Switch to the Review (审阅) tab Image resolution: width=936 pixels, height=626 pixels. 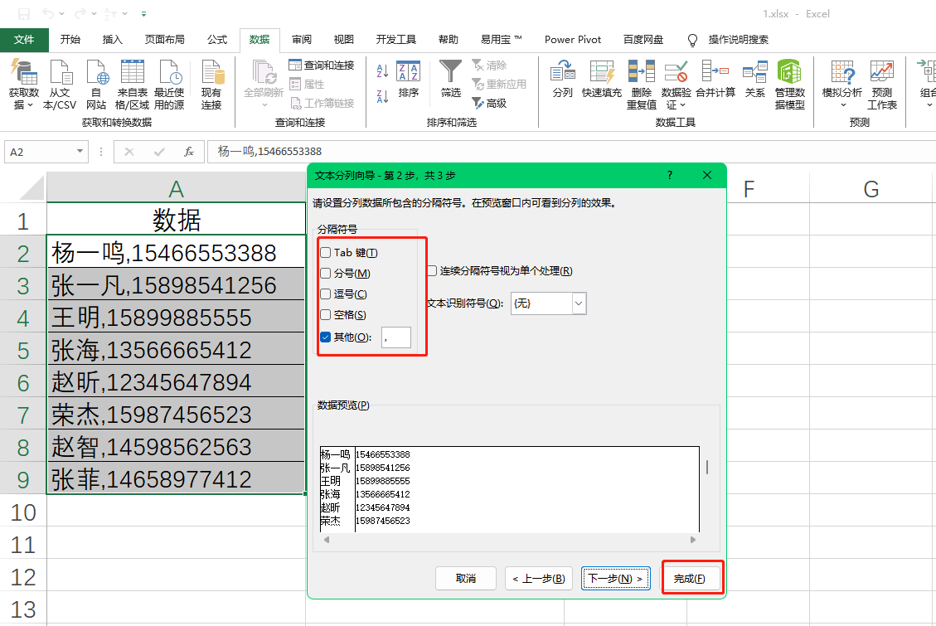(x=302, y=40)
